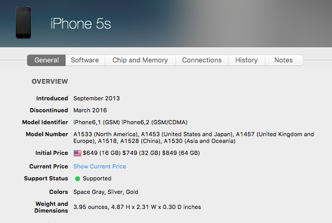Image resolution: width=332 pixels, height=223 pixels.
Task: Open the Notes tab
Action: click(x=284, y=60)
